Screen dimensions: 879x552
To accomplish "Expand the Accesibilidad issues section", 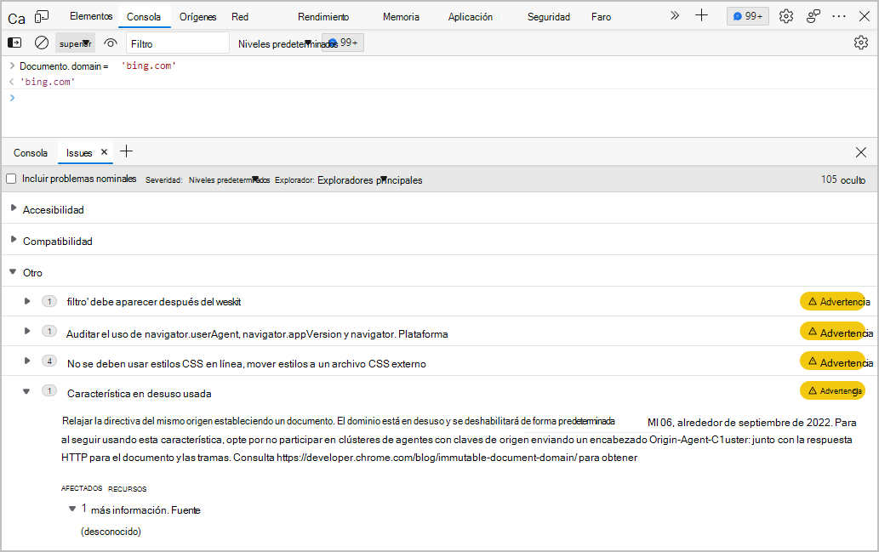I will (x=12, y=208).
